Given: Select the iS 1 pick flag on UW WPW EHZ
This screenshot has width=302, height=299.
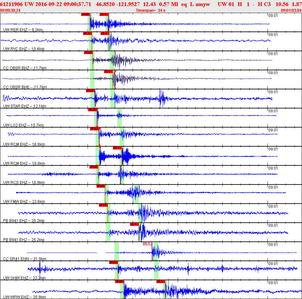Looking at the screenshot, I should [161, 282].
